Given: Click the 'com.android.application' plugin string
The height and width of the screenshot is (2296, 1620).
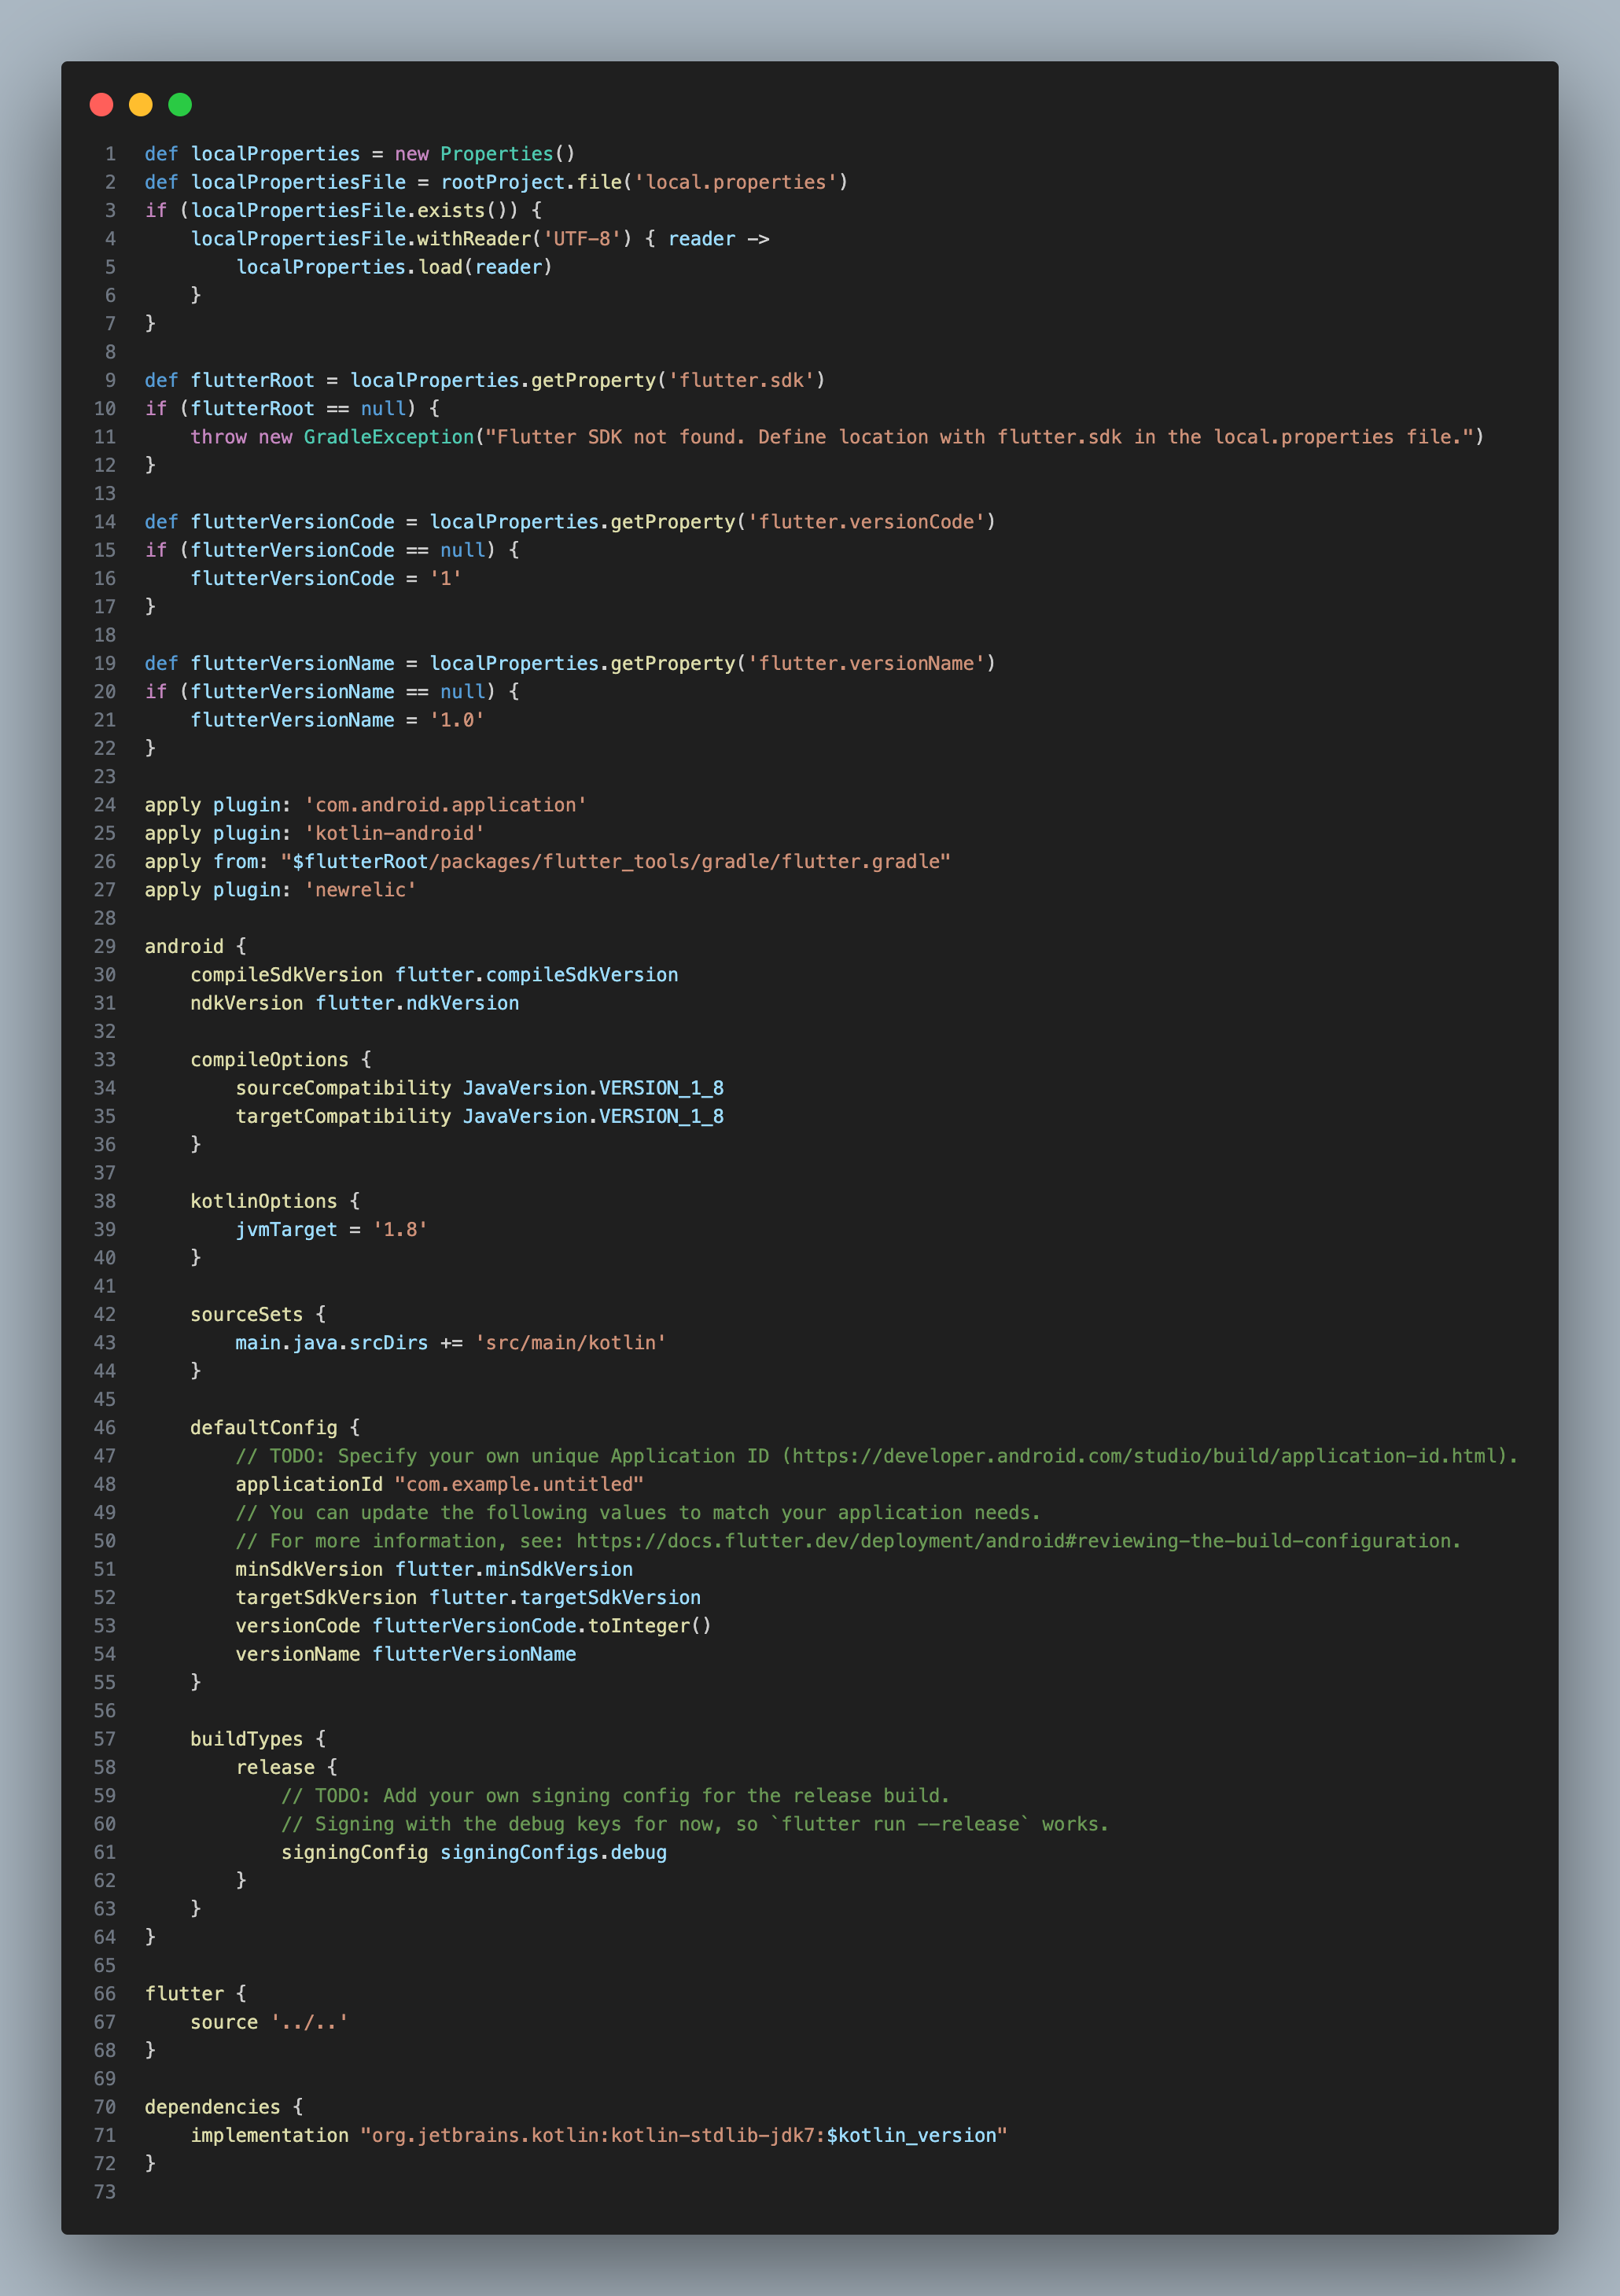Looking at the screenshot, I should tap(445, 805).
